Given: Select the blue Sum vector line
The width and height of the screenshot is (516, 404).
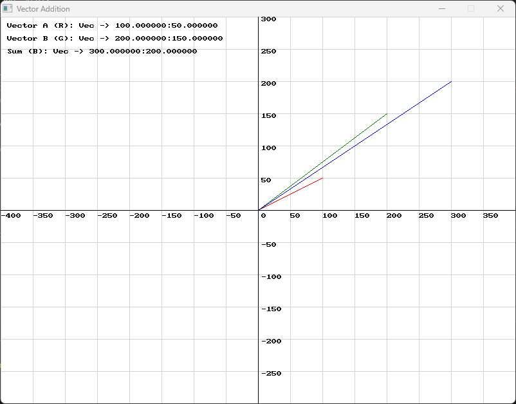Looking at the screenshot, I should point(354,145).
